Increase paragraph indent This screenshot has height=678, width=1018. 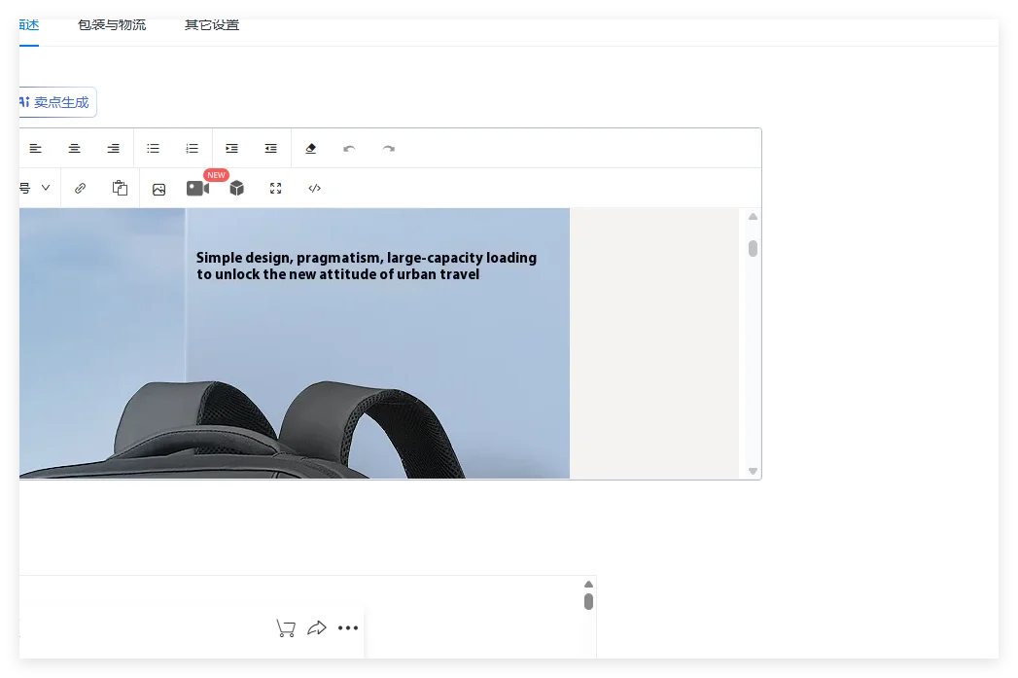[x=231, y=149]
